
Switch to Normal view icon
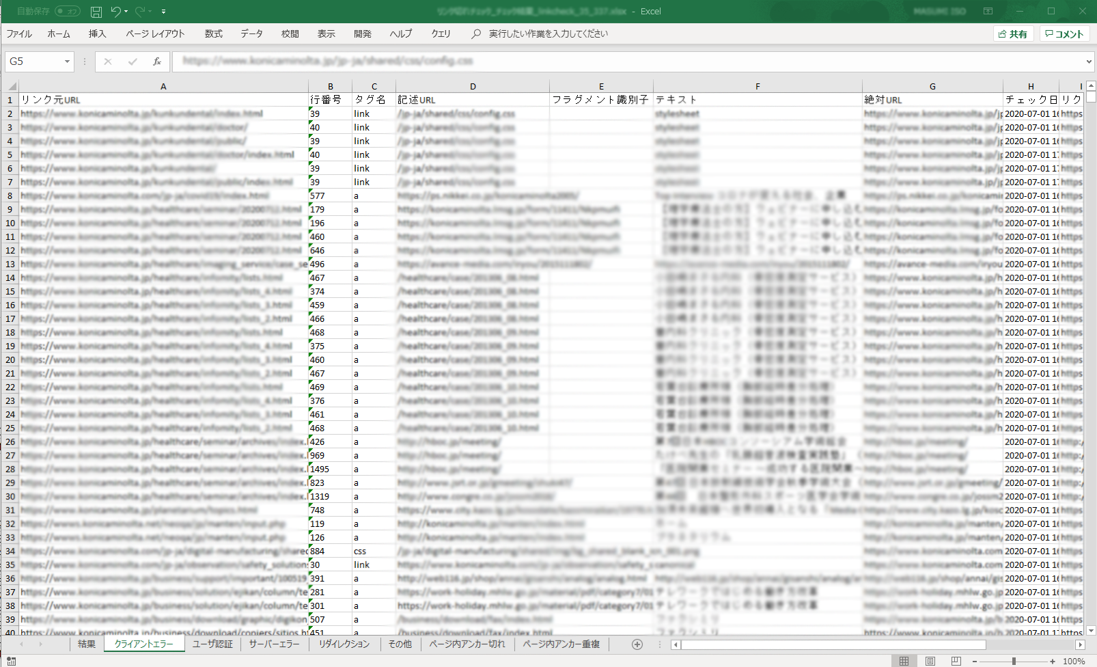tap(904, 661)
